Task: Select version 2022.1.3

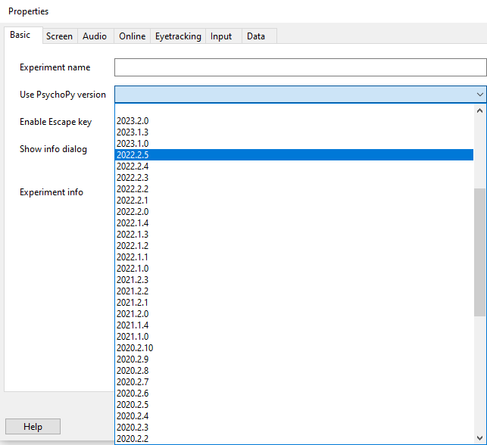Action: point(294,235)
